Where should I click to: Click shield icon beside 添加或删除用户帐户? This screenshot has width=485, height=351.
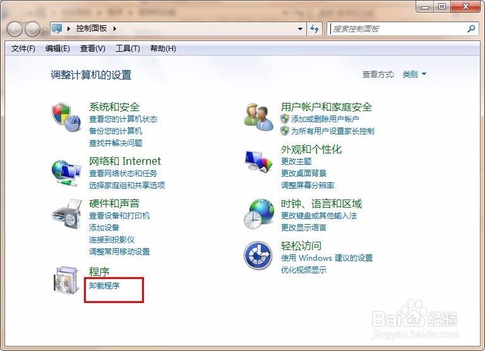(x=285, y=119)
